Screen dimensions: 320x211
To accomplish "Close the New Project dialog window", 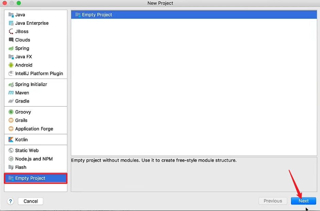I will [x=4, y=3].
